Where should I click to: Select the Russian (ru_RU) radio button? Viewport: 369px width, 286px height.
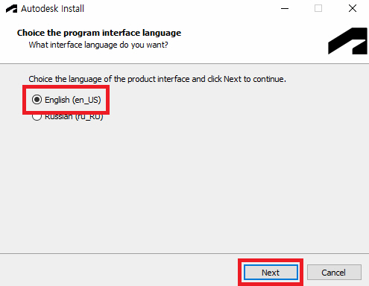pyautogui.click(x=37, y=117)
